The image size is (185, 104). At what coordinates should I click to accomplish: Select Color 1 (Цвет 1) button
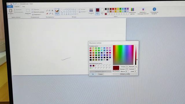98,12
